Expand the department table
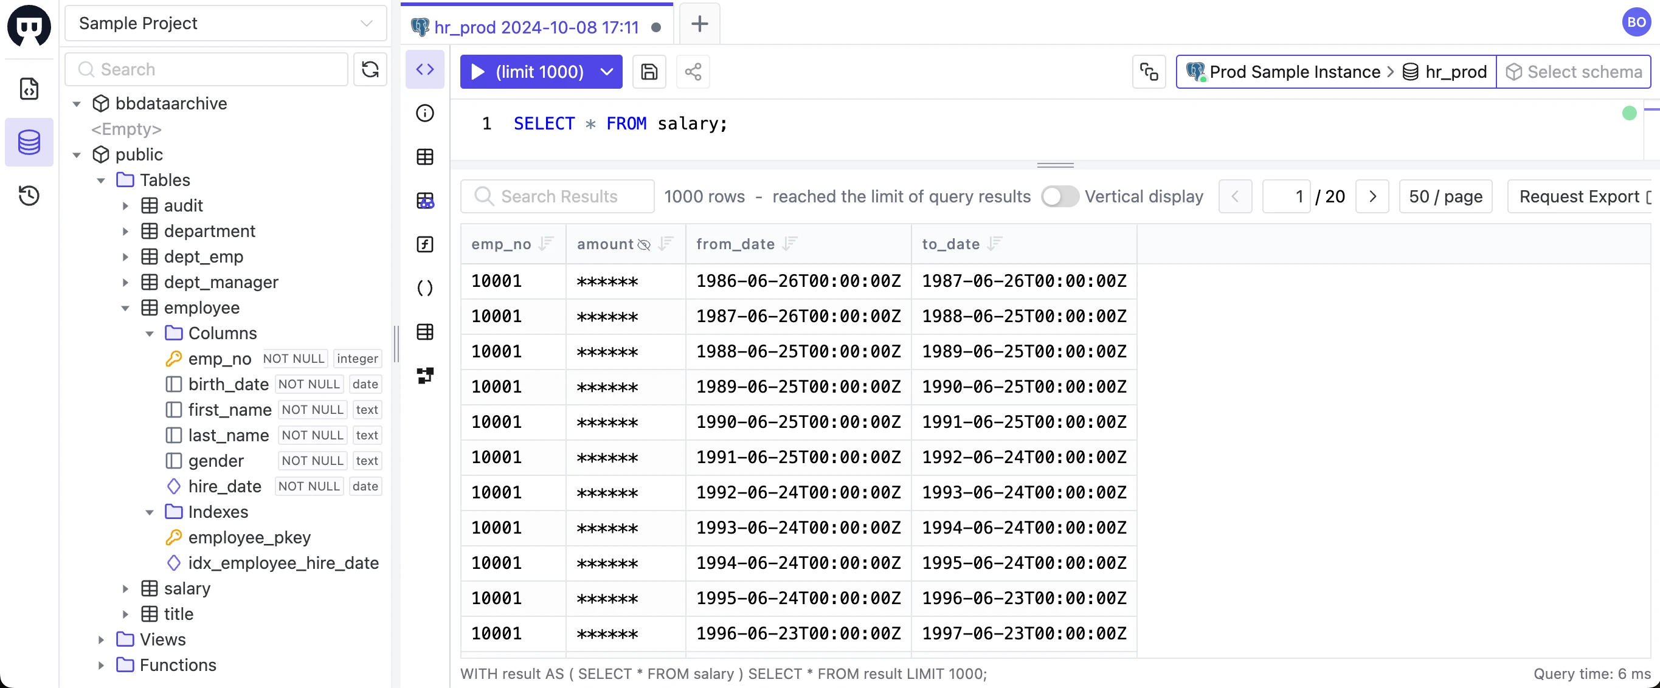 pos(126,232)
